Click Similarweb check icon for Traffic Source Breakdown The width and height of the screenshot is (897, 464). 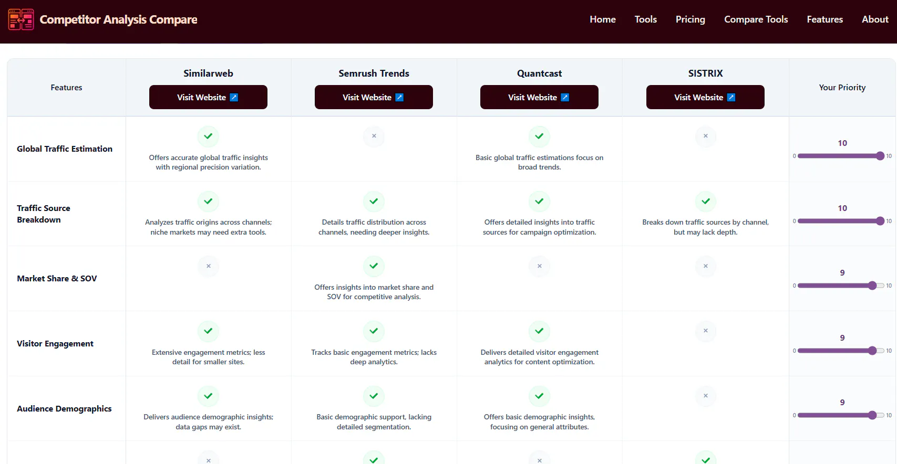pyautogui.click(x=208, y=201)
